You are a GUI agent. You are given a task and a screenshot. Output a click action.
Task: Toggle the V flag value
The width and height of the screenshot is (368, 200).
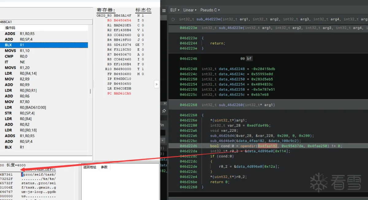point(143,30)
